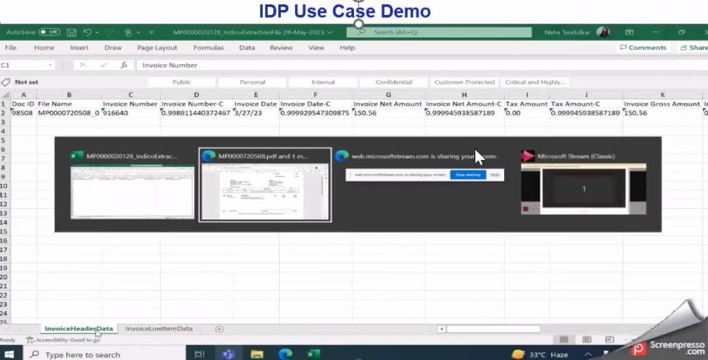Select cell containing Doc ID 98508
Screen dimensions: 708x360
tap(23, 112)
